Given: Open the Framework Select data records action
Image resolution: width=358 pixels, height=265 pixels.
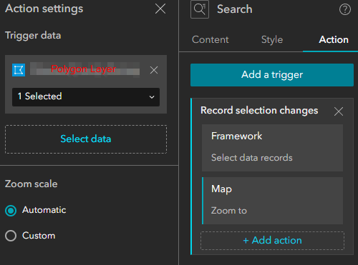Looking at the screenshot, I should 272,148.
